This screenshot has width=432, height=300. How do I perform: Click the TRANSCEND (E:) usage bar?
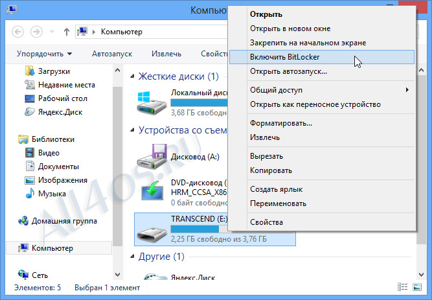pos(199,229)
